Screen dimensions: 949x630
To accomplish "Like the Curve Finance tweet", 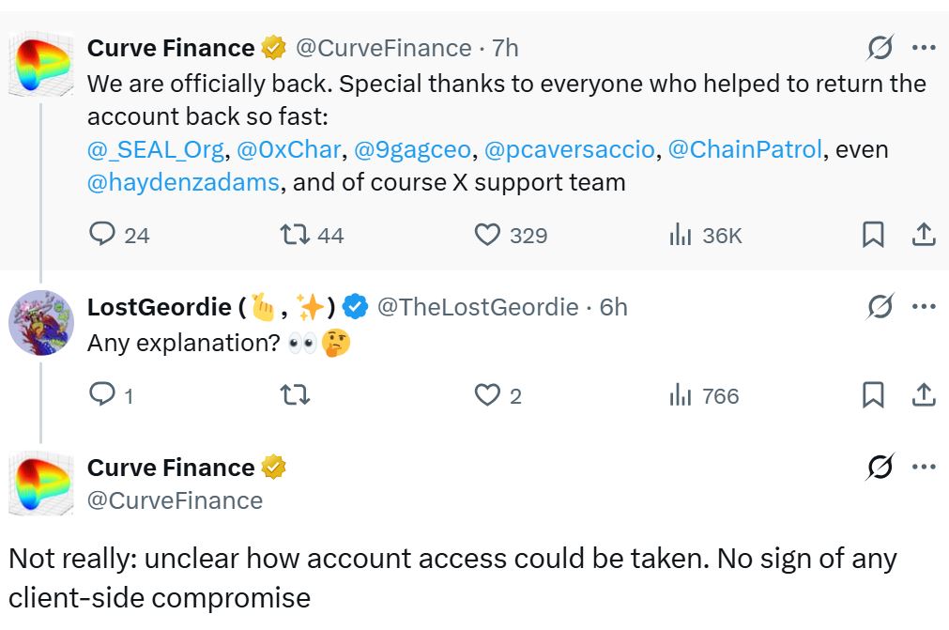I will 487,236.
